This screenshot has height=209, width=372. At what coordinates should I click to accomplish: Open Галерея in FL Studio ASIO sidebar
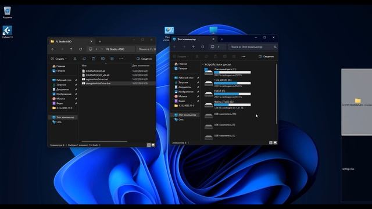59,71
